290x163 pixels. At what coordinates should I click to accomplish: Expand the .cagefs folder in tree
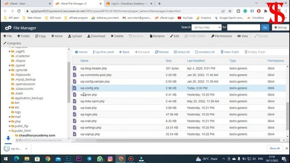[10, 51]
